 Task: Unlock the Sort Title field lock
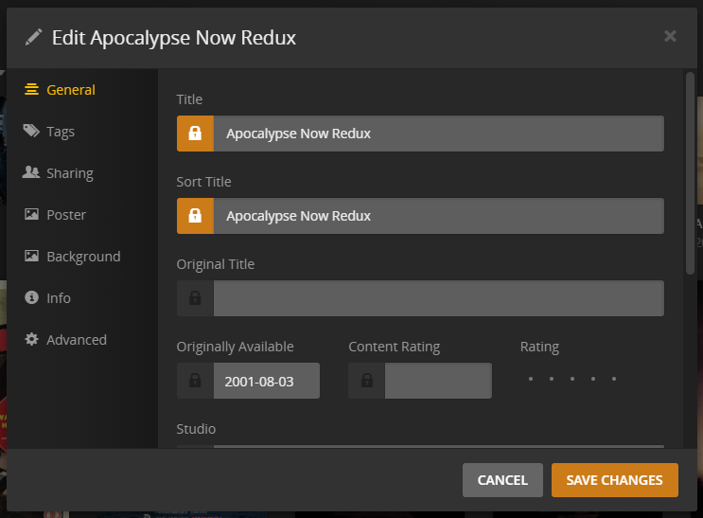(x=195, y=216)
